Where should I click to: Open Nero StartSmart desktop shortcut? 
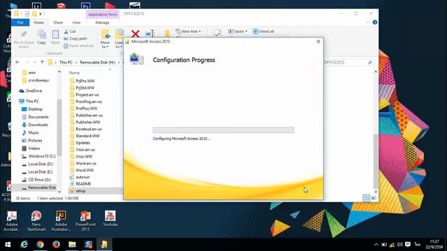(x=36, y=221)
